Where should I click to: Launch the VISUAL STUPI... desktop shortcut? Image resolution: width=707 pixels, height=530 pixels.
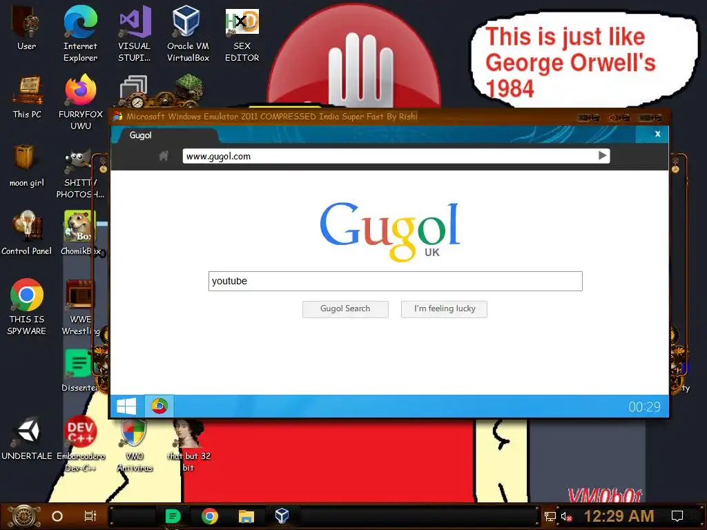click(135, 33)
